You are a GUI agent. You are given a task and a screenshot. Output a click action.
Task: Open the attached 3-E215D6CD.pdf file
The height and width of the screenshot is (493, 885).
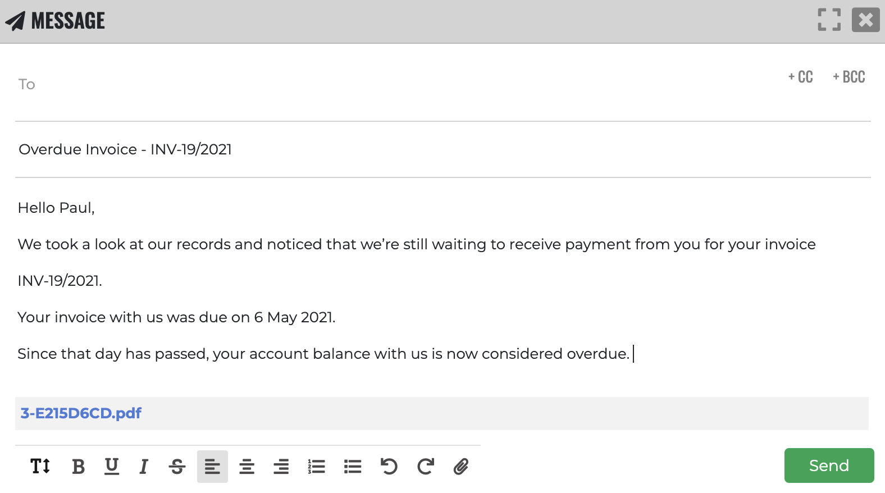point(80,413)
